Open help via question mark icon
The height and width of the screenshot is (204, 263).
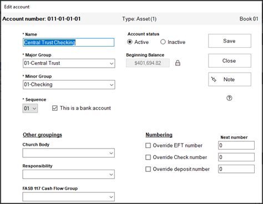(x=229, y=98)
